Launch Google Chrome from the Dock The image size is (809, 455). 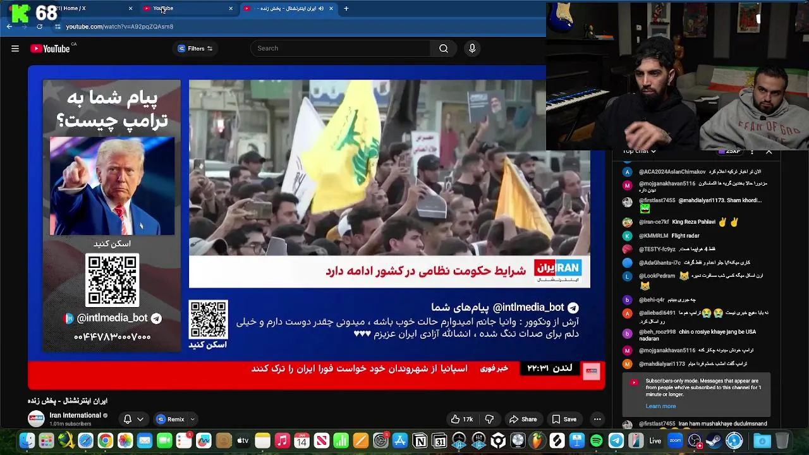pos(106,440)
